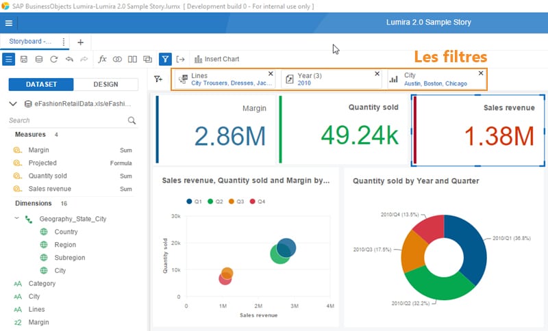Remove the Year filter with X

[x=377, y=74]
